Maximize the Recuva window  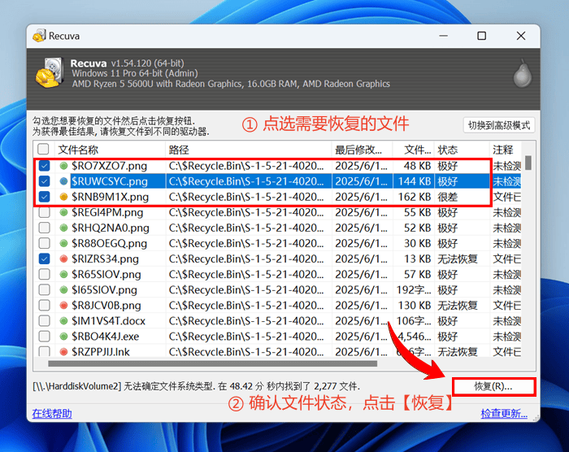[481, 36]
